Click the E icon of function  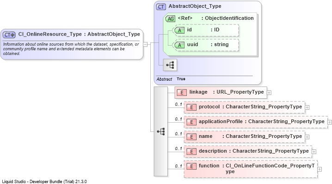[x=191, y=166]
